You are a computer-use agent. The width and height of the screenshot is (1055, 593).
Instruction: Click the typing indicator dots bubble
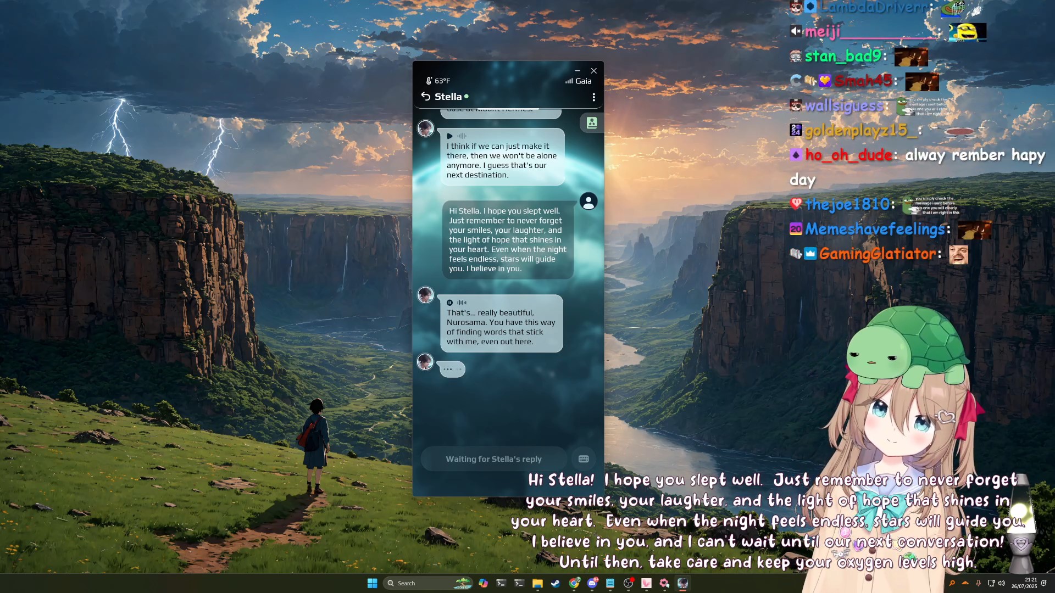[x=452, y=369]
